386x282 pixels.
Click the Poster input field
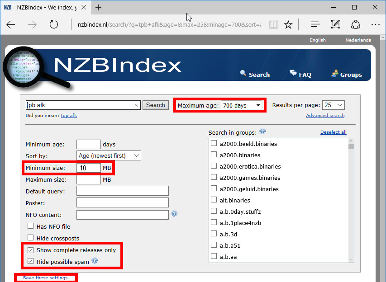123,202
